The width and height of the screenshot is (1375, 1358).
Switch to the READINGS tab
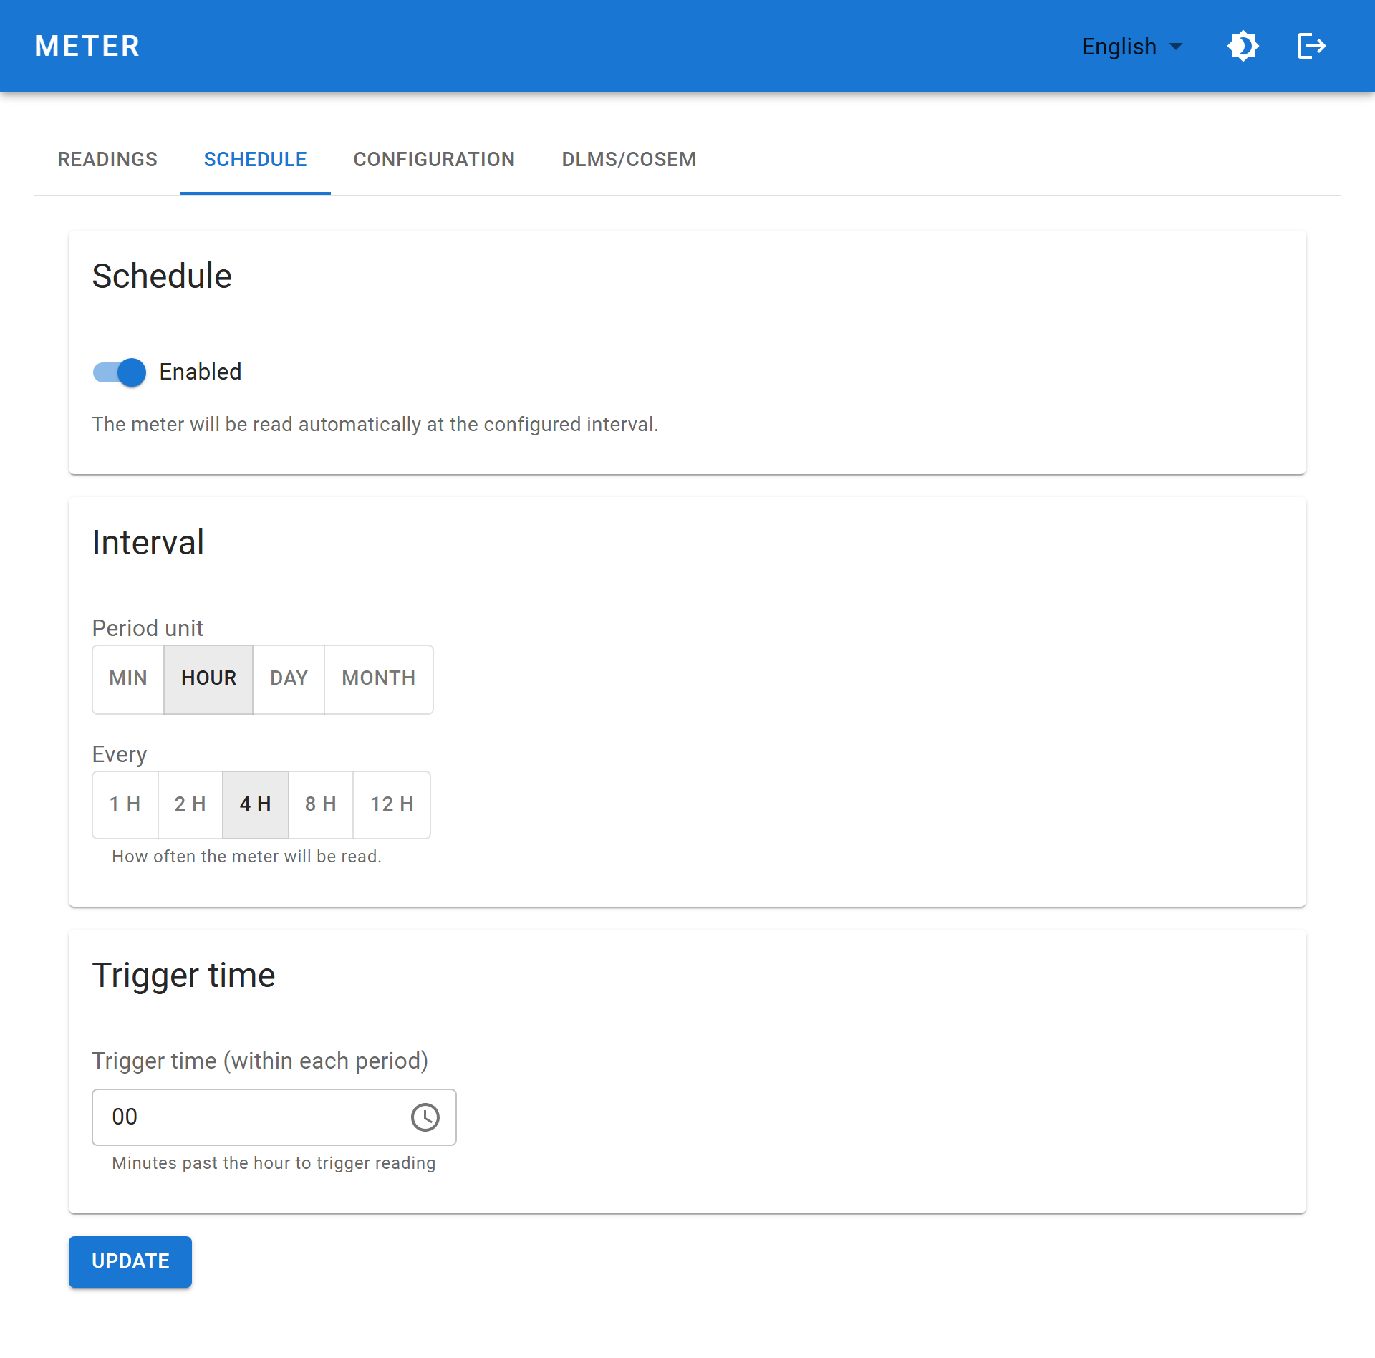(107, 159)
